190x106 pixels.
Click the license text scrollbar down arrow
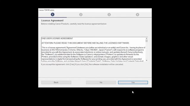coord(146,60)
